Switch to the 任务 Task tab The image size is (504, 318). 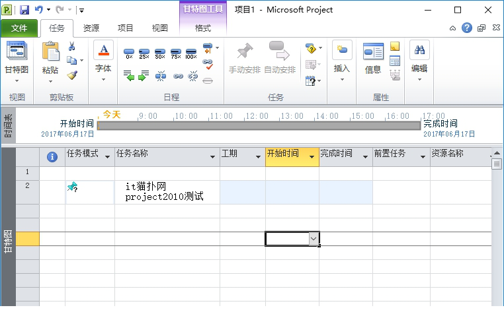pyautogui.click(x=57, y=28)
